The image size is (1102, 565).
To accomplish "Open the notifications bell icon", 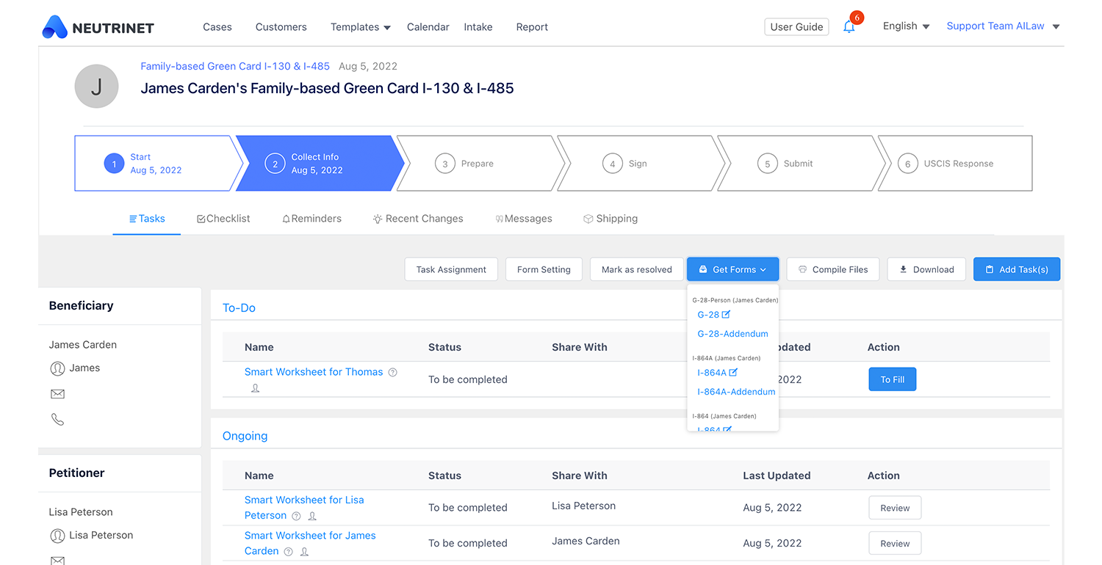I will pos(849,27).
